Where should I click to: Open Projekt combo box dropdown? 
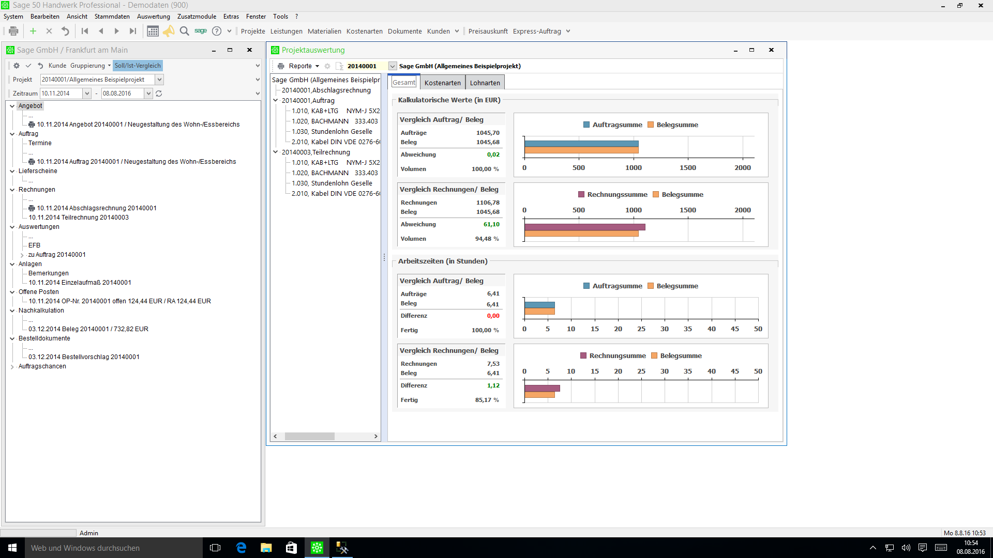pyautogui.click(x=160, y=80)
